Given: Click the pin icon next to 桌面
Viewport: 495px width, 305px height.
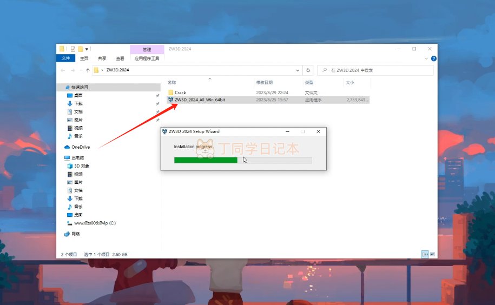Looking at the screenshot, I should click(157, 96).
